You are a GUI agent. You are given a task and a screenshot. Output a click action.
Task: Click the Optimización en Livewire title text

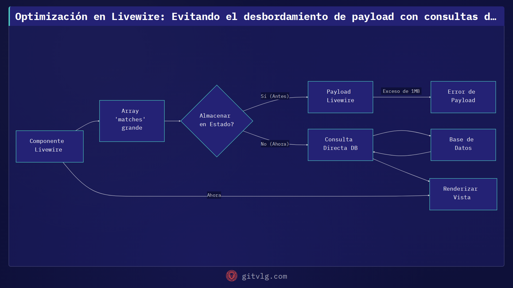(256, 17)
